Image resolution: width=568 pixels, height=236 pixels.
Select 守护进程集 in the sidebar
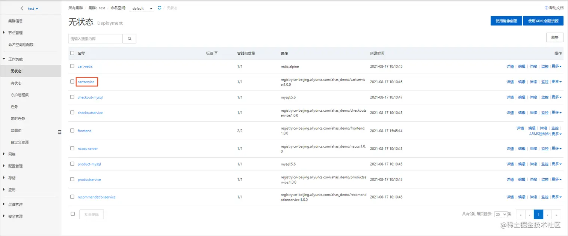[x=20, y=95]
